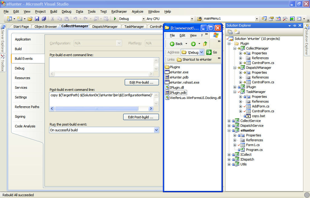Click the Save All toolbar icon
Image resolution: width=310 pixels, height=198 pixels.
[x=44, y=19]
